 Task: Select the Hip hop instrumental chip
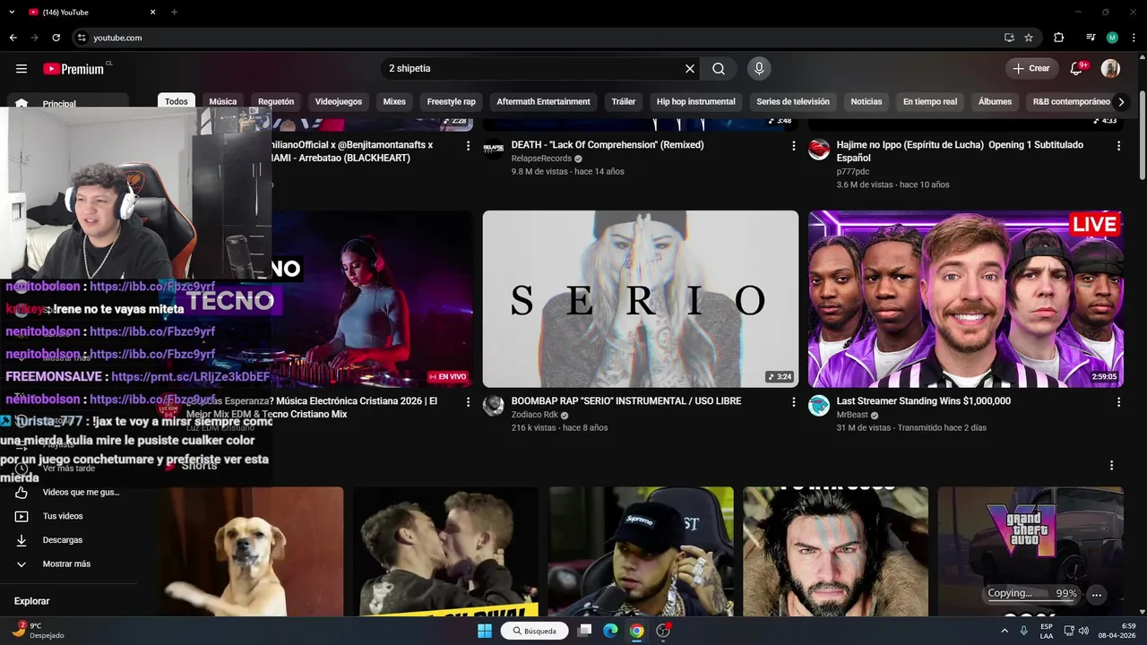click(x=695, y=101)
